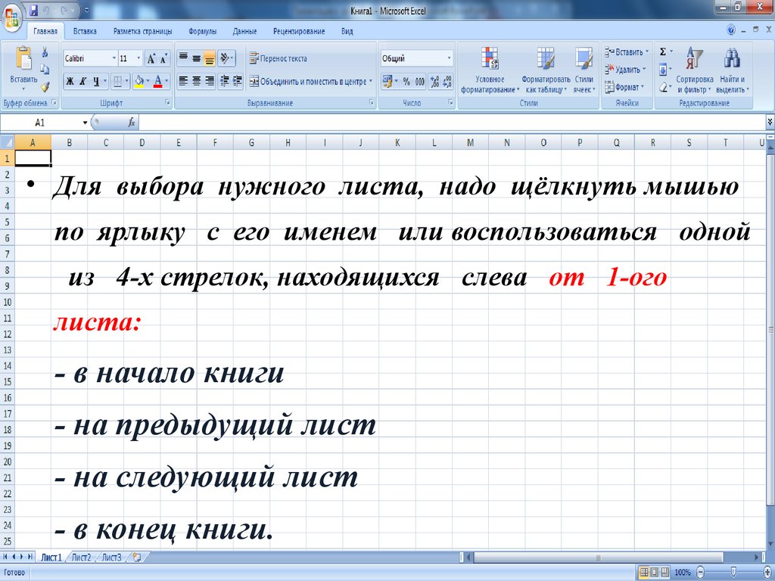This screenshot has width=775, height=581.
Task: Align cell text to the right
Action: coord(210,81)
